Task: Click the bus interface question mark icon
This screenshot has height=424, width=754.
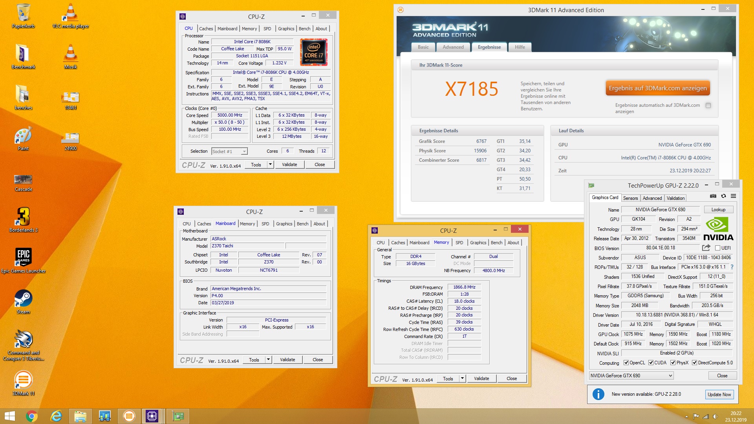Action: click(x=732, y=267)
